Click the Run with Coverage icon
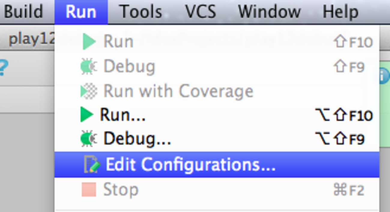Screen dimensions: 390x212 pos(89,91)
